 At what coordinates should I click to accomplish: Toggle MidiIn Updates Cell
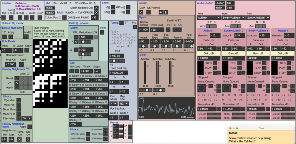point(97,8)
